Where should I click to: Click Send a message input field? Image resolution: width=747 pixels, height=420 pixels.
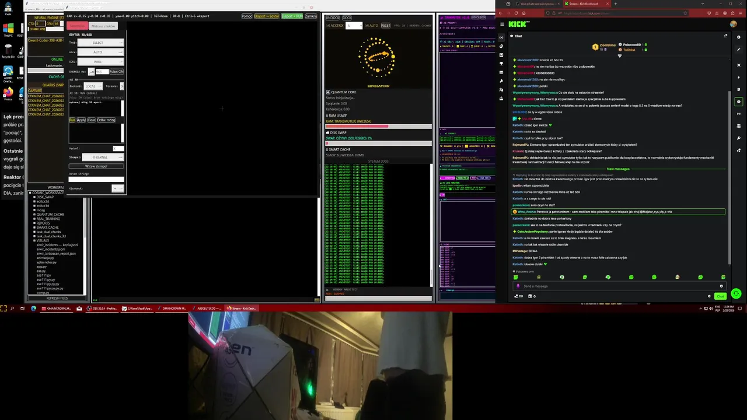[620, 286]
